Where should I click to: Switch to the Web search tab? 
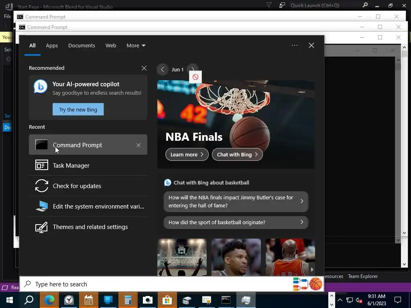coord(111,46)
